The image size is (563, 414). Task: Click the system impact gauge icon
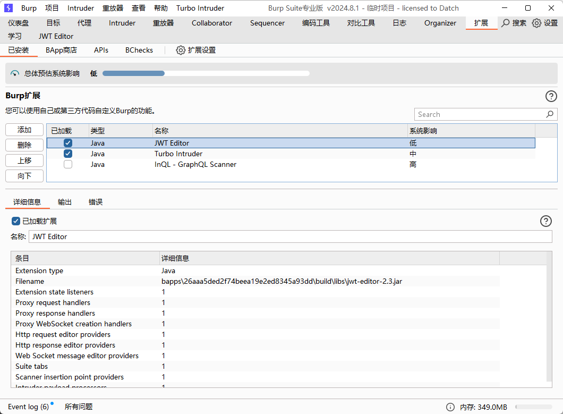click(x=15, y=73)
